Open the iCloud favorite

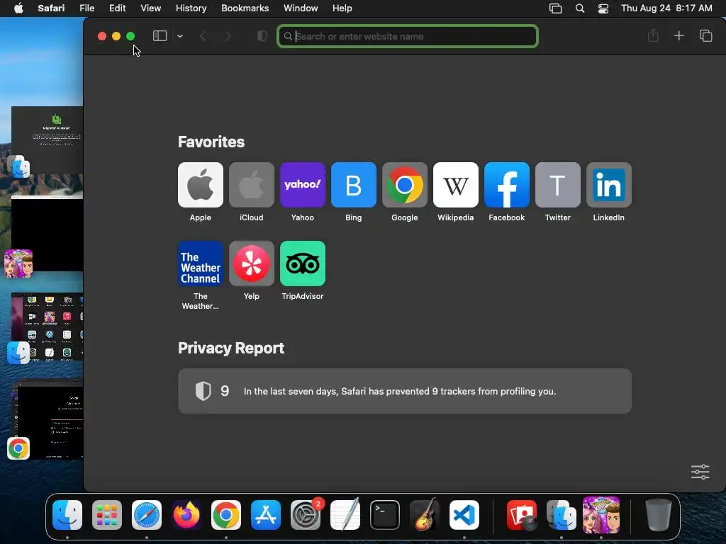(x=252, y=185)
